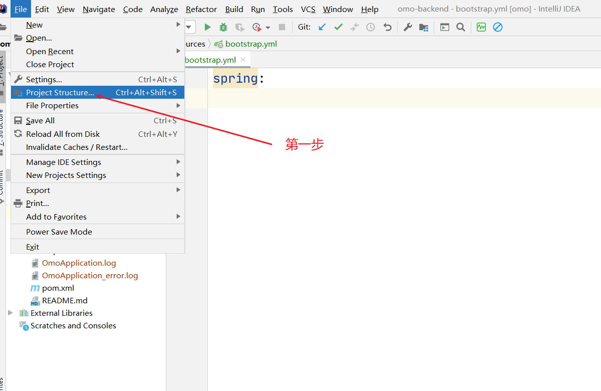Open the Edit menu
Image resolution: width=601 pixels, height=391 pixels.
[x=42, y=9]
